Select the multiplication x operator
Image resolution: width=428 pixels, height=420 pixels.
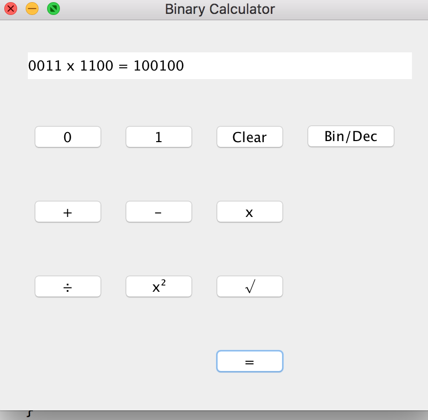249,212
